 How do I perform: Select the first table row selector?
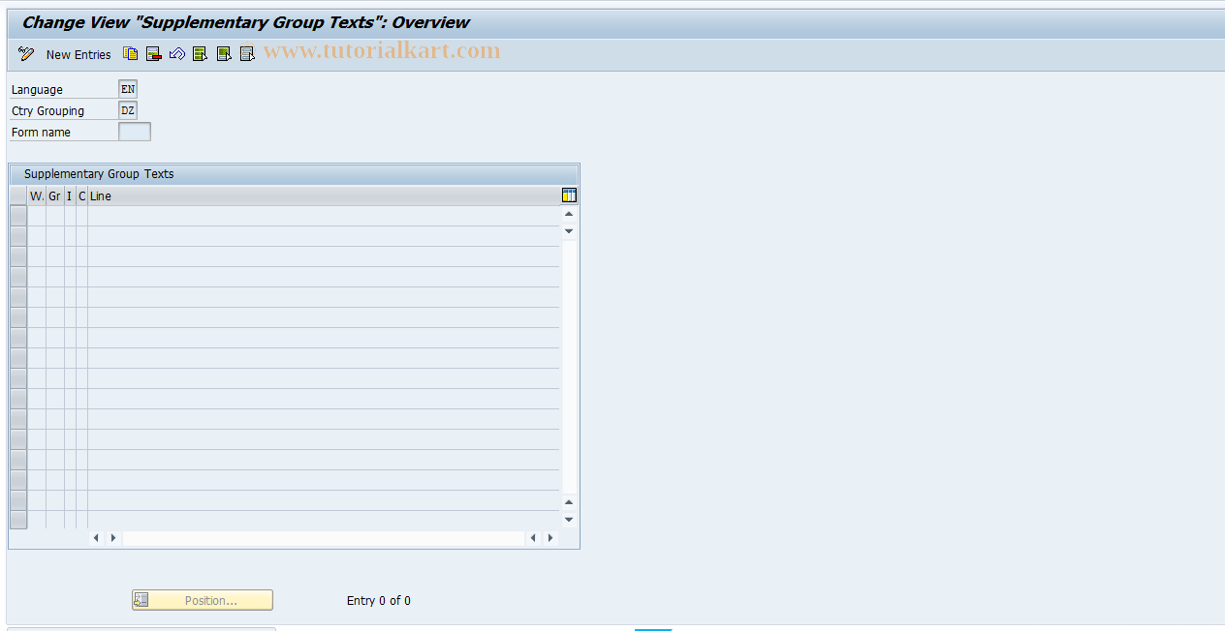tap(18, 216)
